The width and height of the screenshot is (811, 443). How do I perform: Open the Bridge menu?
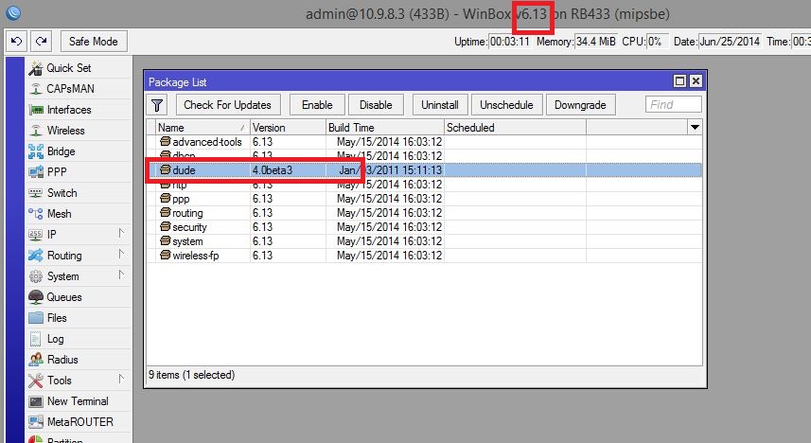pyautogui.click(x=61, y=151)
